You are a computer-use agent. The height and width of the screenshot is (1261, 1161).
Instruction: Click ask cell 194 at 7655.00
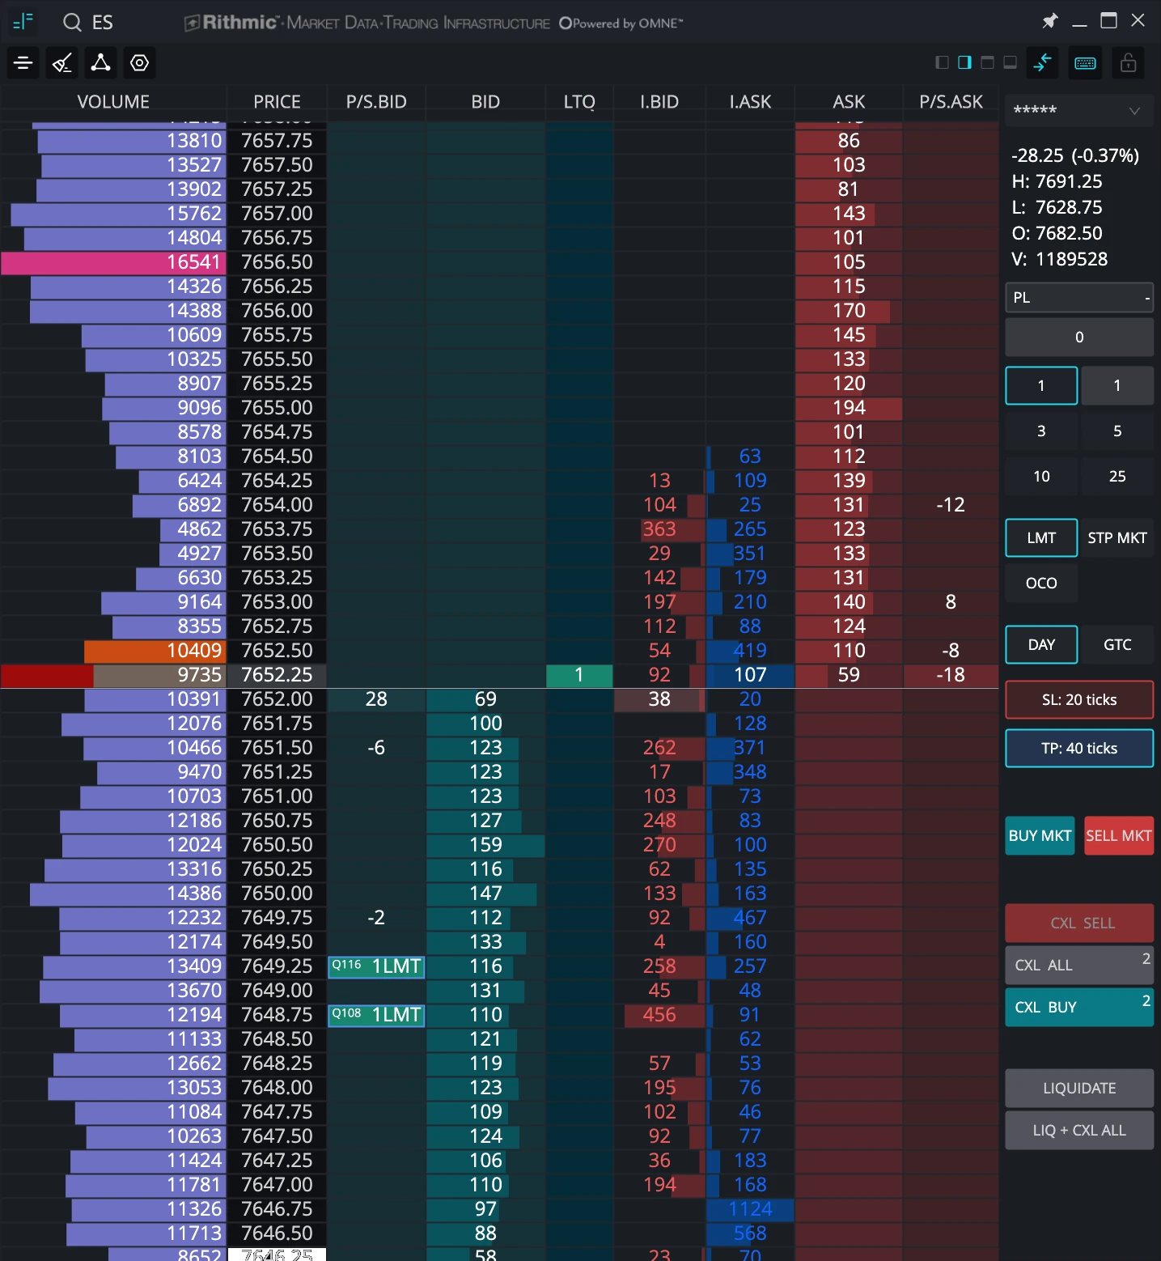[849, 408]
